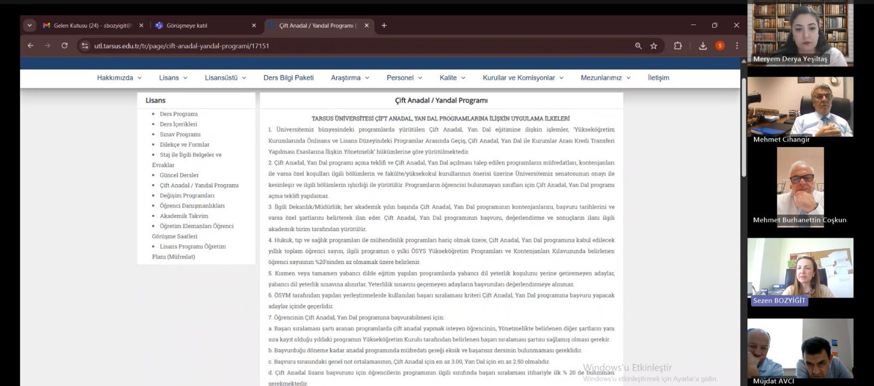The height and width of the screenshot is (386, 874).
Task: Open the browser extensions puzzle icon
Action: pos(678,46)
